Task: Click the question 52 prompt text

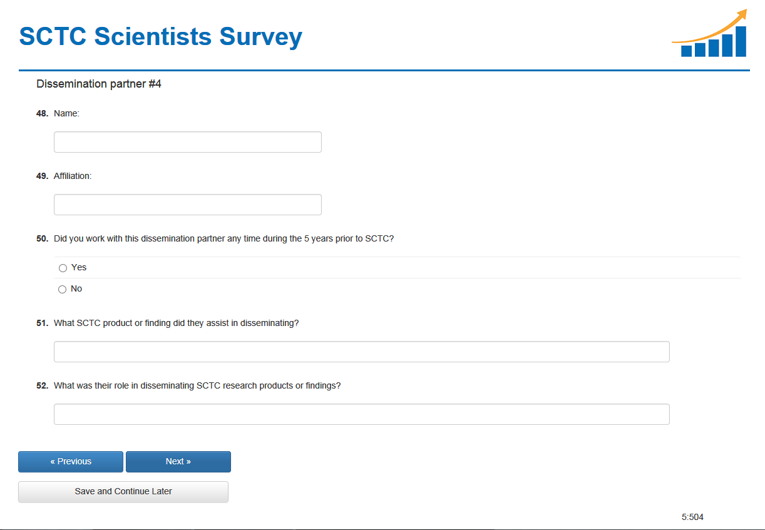Action: click(197, 385)
